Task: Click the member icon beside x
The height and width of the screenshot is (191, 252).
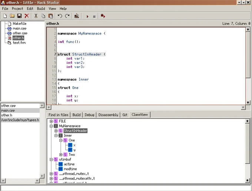Action: [70, 145]
